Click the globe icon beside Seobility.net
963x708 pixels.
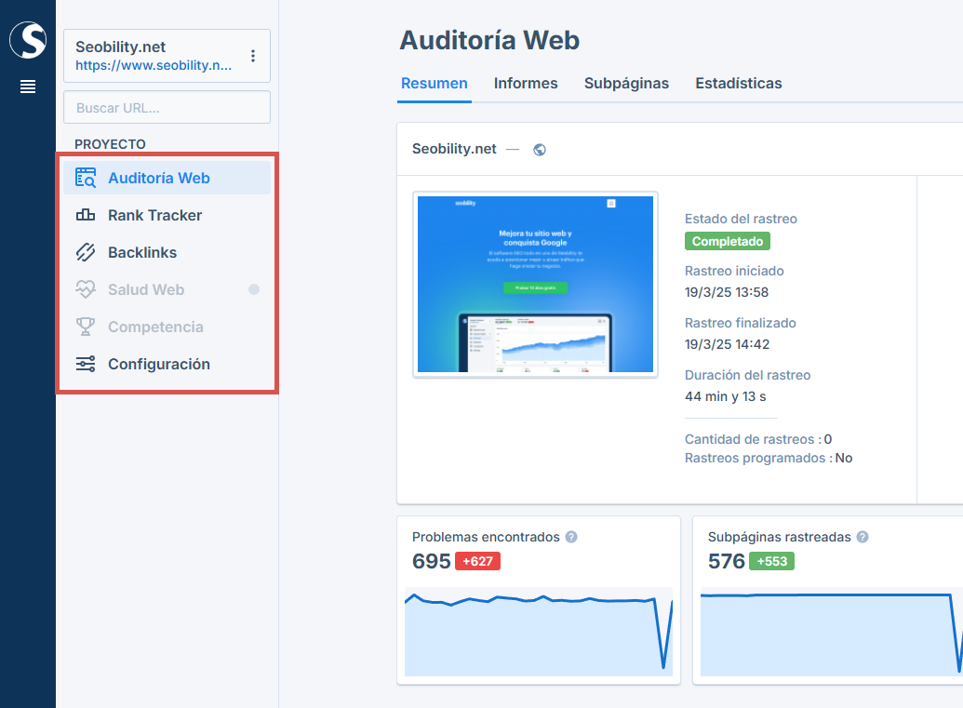pos(540,150)
